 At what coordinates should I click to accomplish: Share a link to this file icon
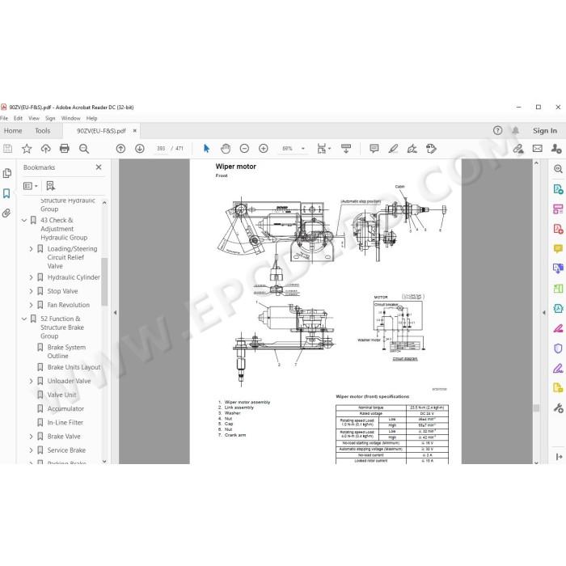(518, 148)
